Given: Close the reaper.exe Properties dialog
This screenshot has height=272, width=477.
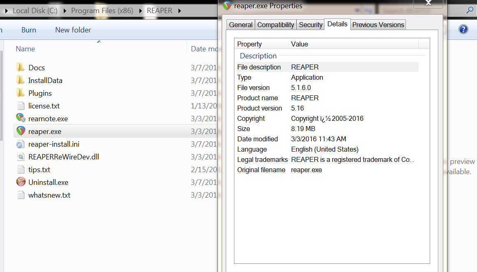Looking at the screenshot, I should (428, 3).
